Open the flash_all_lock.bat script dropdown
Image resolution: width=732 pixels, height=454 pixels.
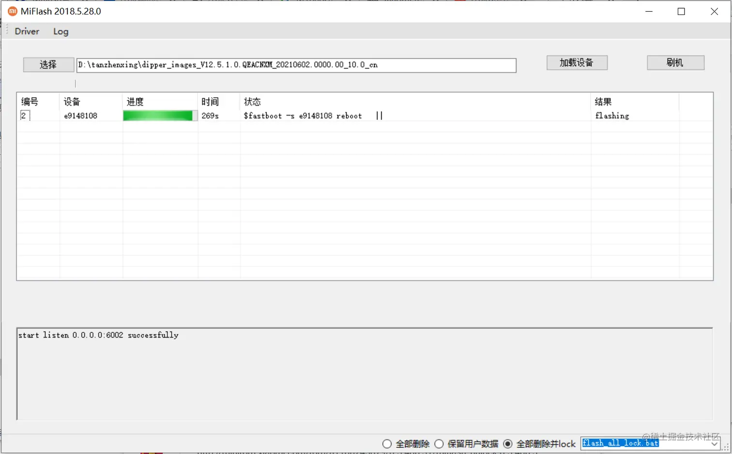tap(714, 443)
